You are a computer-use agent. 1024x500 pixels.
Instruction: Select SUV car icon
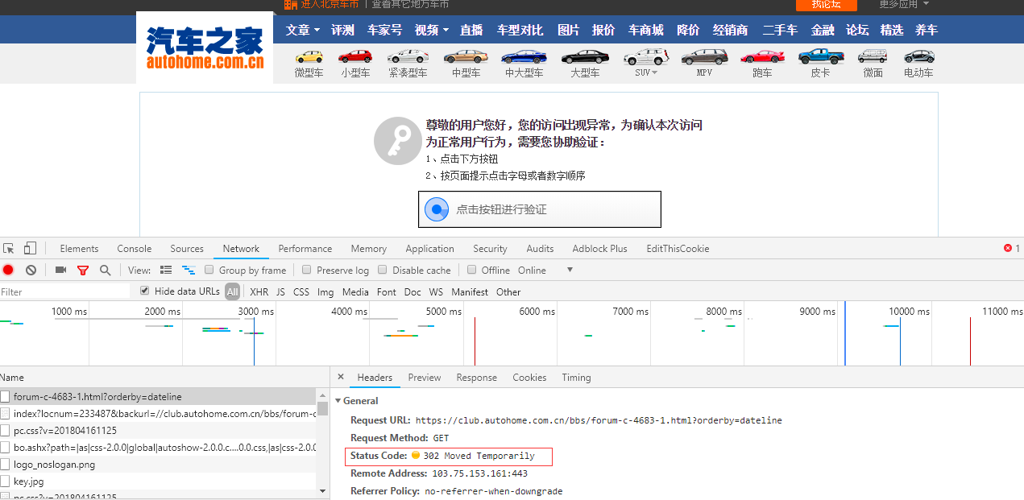tap(646, 56)
